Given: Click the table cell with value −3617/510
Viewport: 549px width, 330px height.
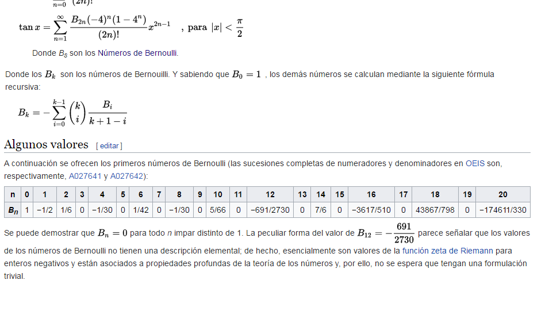Looking at the screenshot, I should (x=371, y=210).
